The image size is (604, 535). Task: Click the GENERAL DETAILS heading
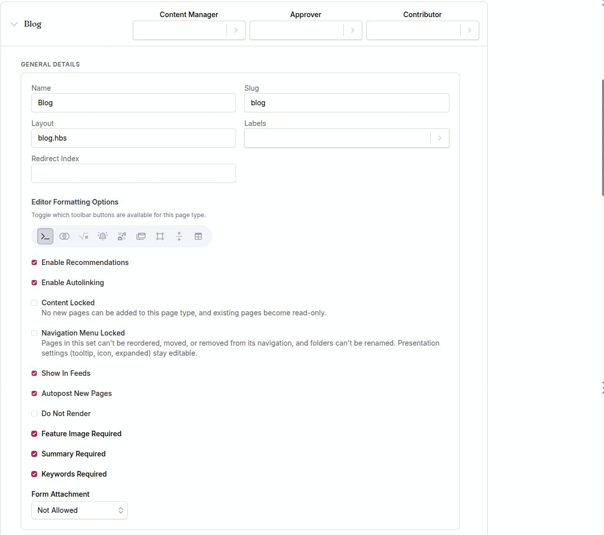[x=50, y=64]
